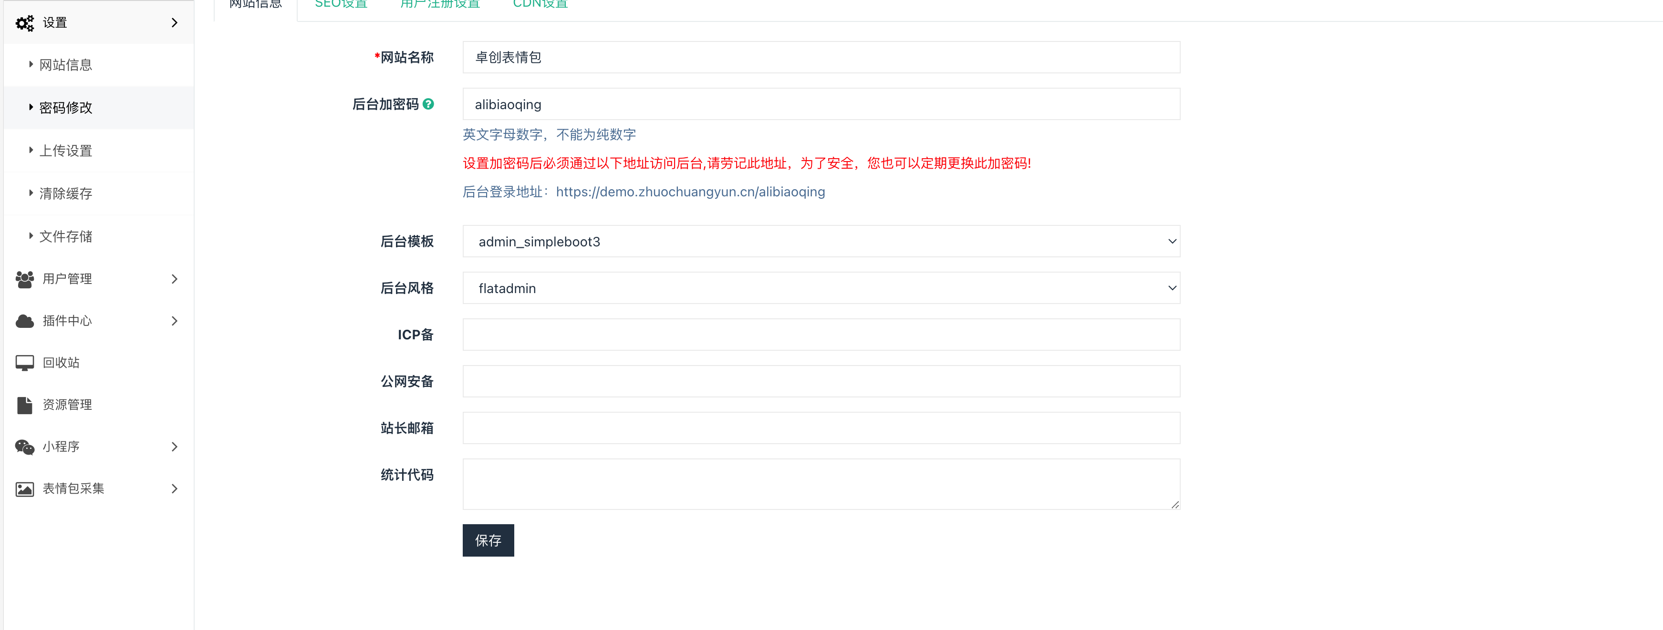The image size is (1663, 630).
Task: Click the 公网安备 input field
Action: pyautogui.click(x=821, y=381)
